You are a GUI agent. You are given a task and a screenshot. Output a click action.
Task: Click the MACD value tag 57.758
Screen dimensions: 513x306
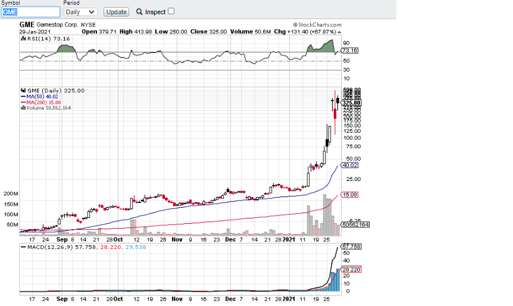[x=351, y=246]
